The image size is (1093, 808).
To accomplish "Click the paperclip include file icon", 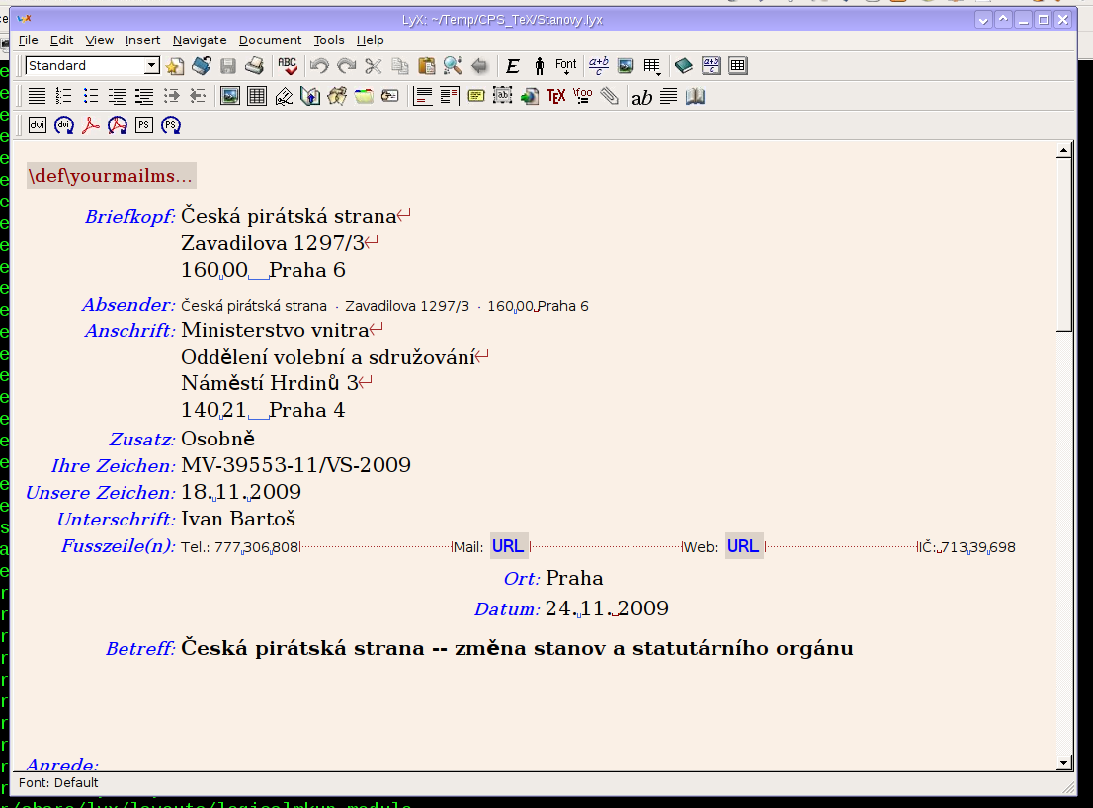I will pos(609,96).
